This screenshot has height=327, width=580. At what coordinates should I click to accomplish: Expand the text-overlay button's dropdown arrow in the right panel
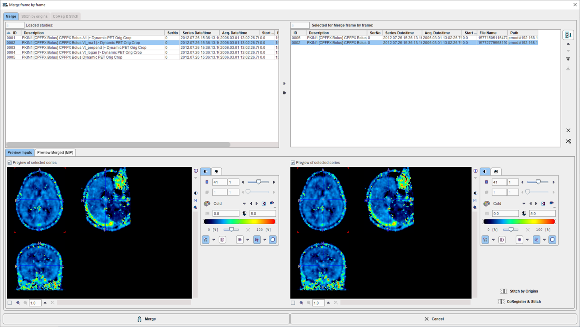click(x=544, y=240)
